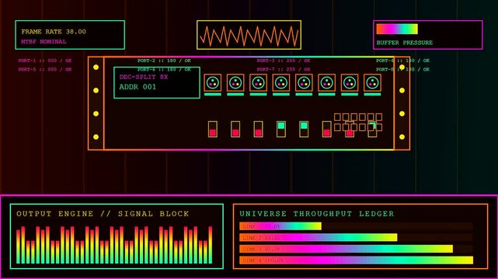Select the fourth XLR output connector
Image resolution: width=498 pixels, height=279 pixels.
(281, 83)
